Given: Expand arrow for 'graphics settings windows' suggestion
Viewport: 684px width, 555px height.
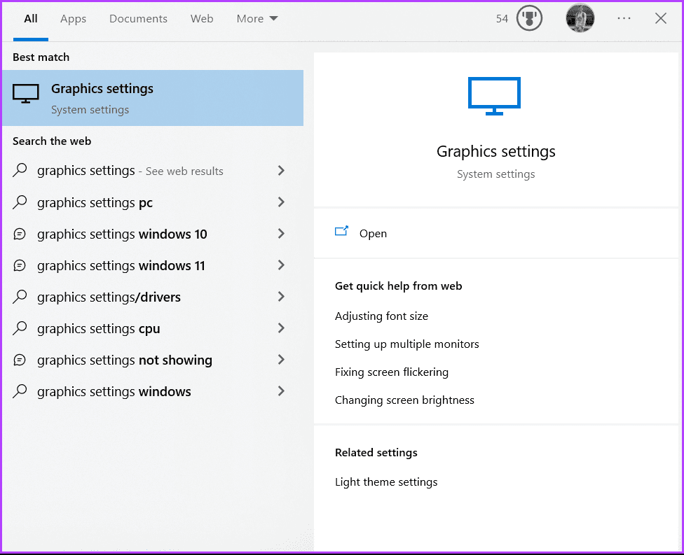Looking at the screenshot, I should pos(281,391).
